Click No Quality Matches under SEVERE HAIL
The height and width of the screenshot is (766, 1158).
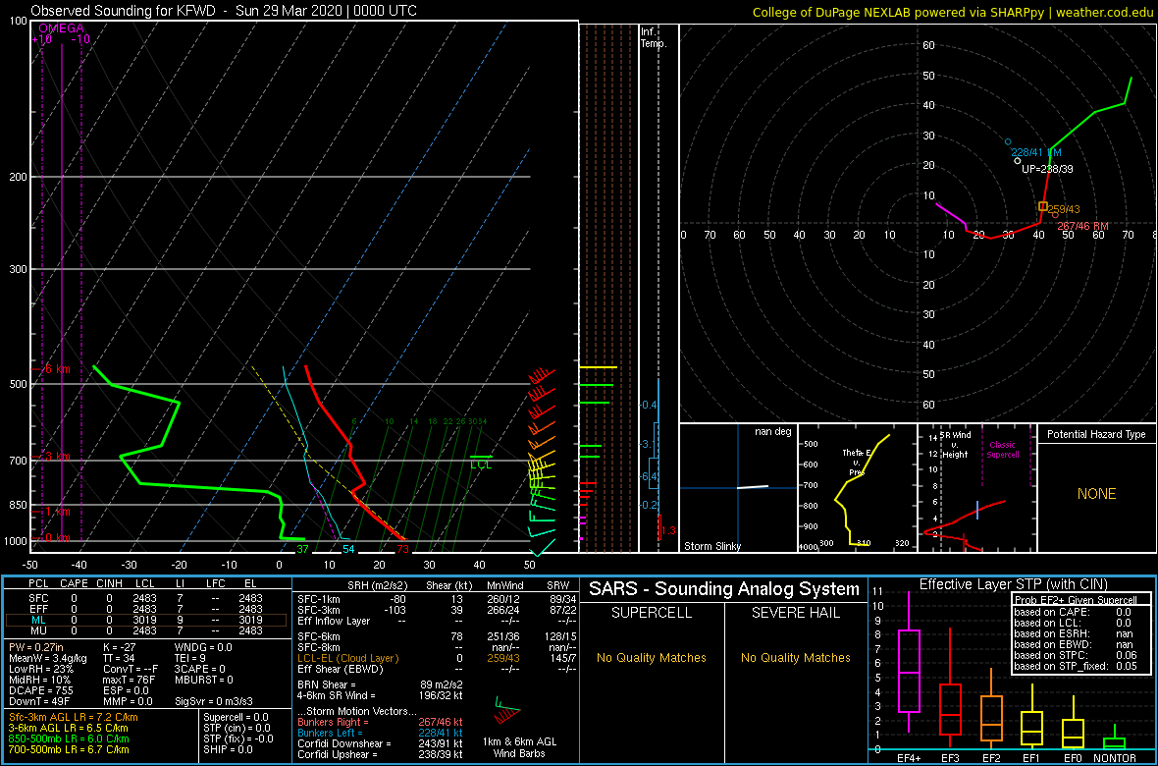[x=795, y=657]
